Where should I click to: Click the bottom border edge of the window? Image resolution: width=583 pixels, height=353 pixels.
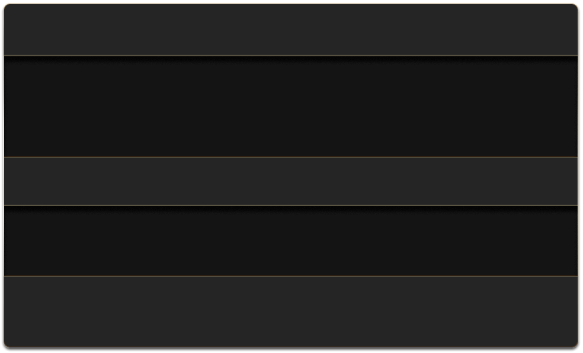pyautogui.click(x=290, y=347)
